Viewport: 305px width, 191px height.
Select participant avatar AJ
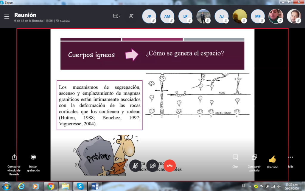(222, 16)
